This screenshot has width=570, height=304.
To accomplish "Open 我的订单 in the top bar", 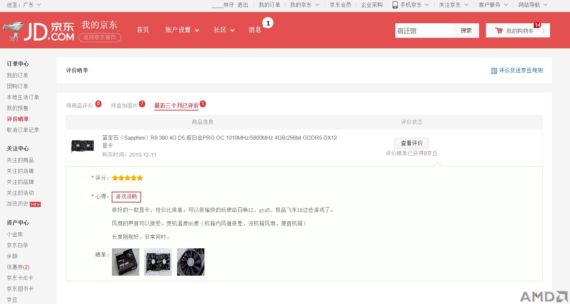I will click(x=270, y=5).
